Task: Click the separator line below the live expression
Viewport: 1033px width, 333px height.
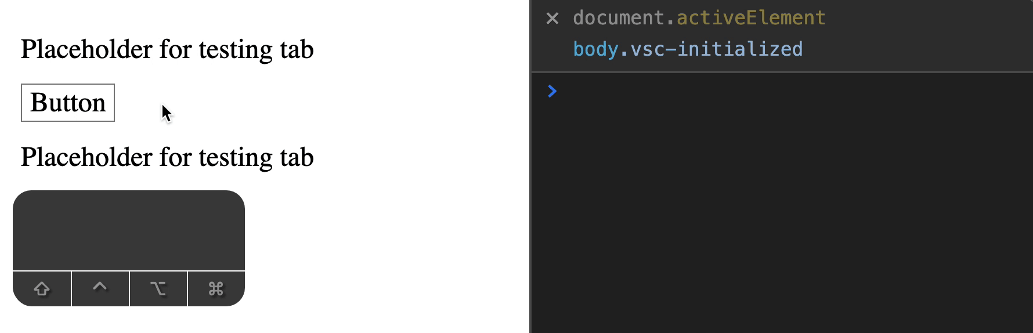Action: pyautogui.click(x=781, y=72)
